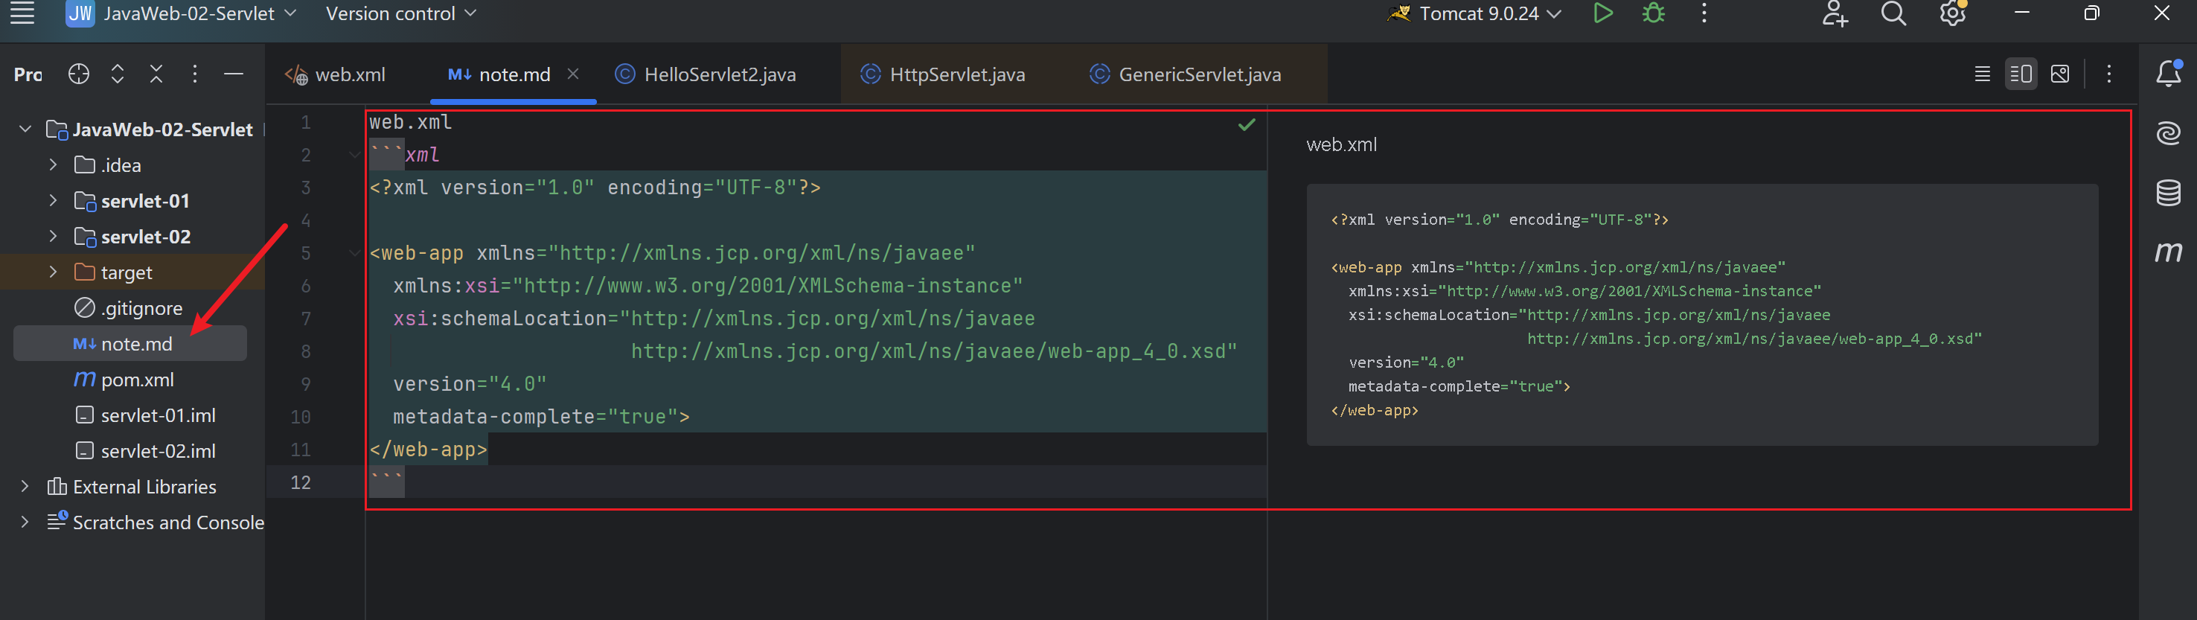Collapse all project tree nodes
This screenshot has height=620, width=2197.
coord(156,74)
